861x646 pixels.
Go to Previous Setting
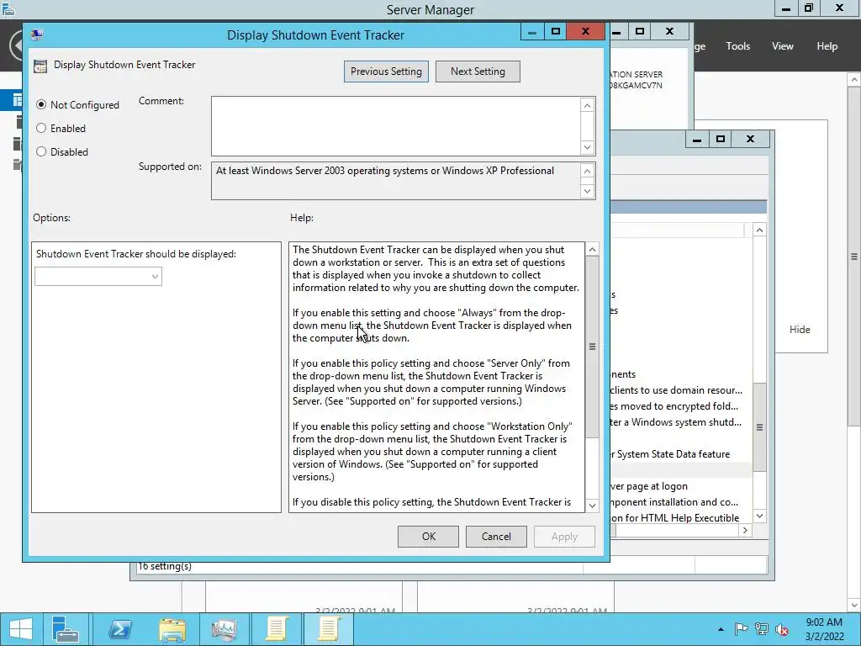coord(386,71)
